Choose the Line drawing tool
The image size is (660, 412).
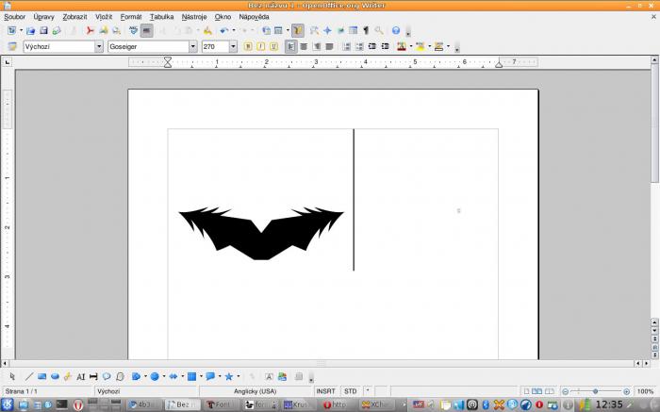point(29,377)
